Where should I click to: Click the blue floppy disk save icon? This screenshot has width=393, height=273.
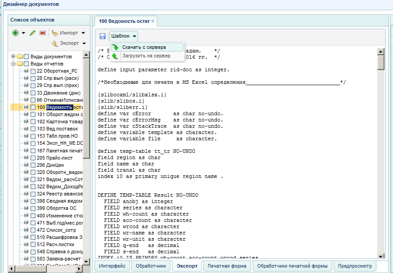102,36
